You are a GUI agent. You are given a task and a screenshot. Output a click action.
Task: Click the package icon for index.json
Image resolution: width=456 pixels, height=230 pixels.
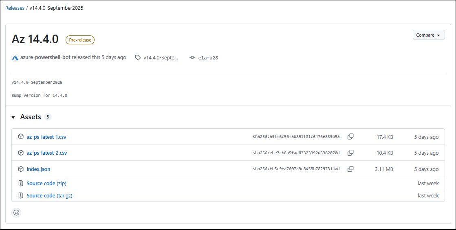[x=21, y=169]
